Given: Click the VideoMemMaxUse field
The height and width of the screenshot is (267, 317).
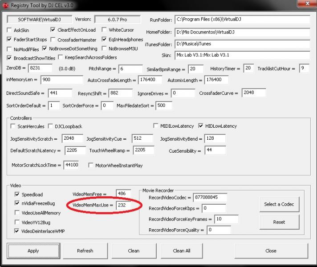Looking at the screenshot, I should pyautogui.click(x=123, y=205).
